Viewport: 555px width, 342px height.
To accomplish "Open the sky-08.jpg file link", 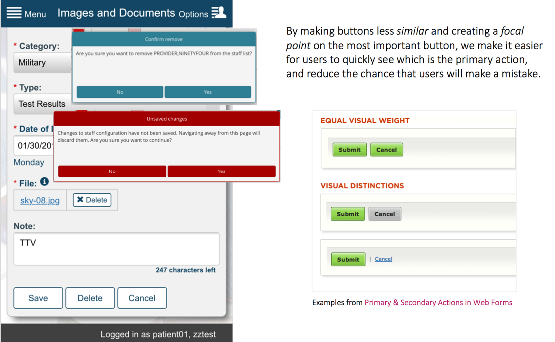I will click(x=40, y=200).
